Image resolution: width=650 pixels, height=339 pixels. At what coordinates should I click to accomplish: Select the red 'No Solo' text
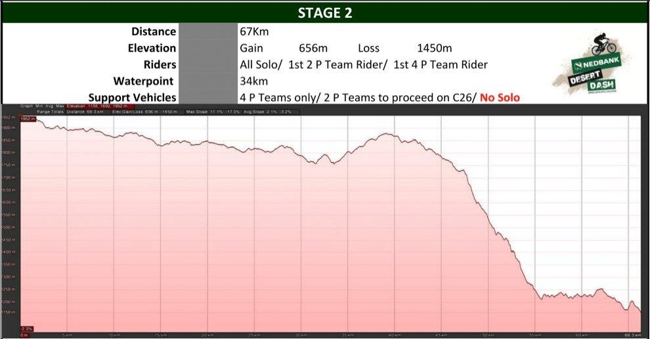[500, 97]
